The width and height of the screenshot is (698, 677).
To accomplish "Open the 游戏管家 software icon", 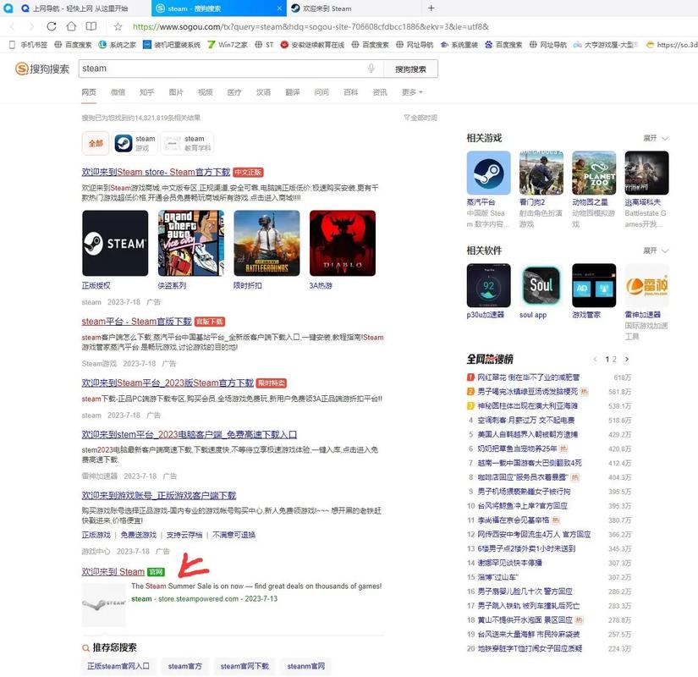I will click(594, 285).
